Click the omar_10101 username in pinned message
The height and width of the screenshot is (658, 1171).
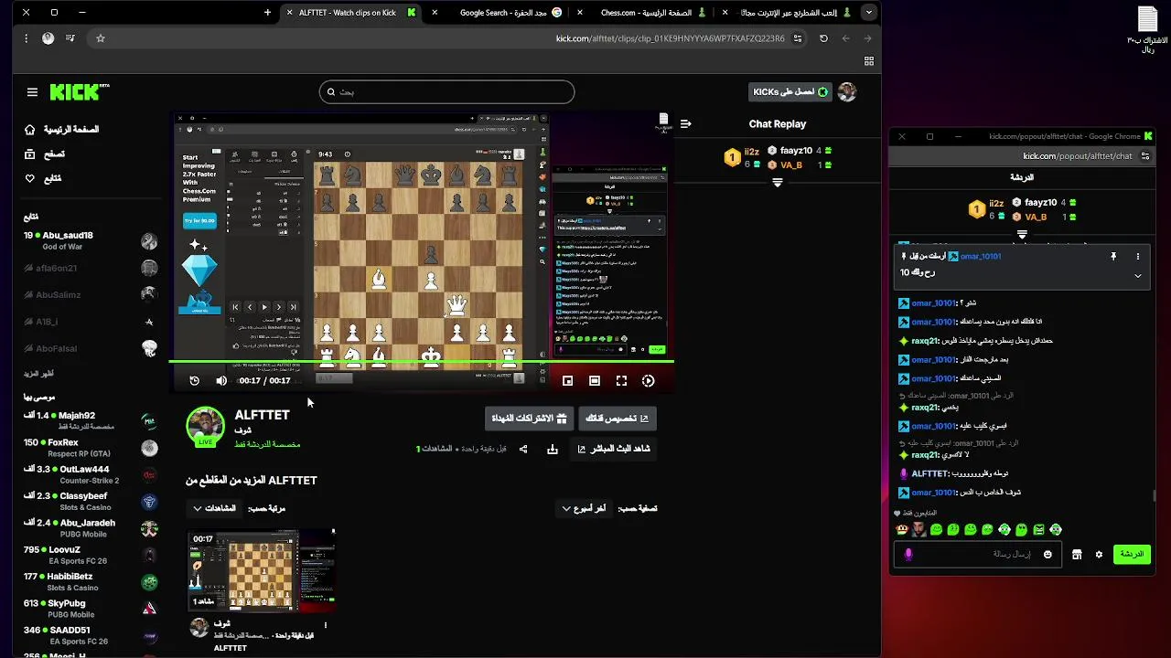(x=980, y=257)
